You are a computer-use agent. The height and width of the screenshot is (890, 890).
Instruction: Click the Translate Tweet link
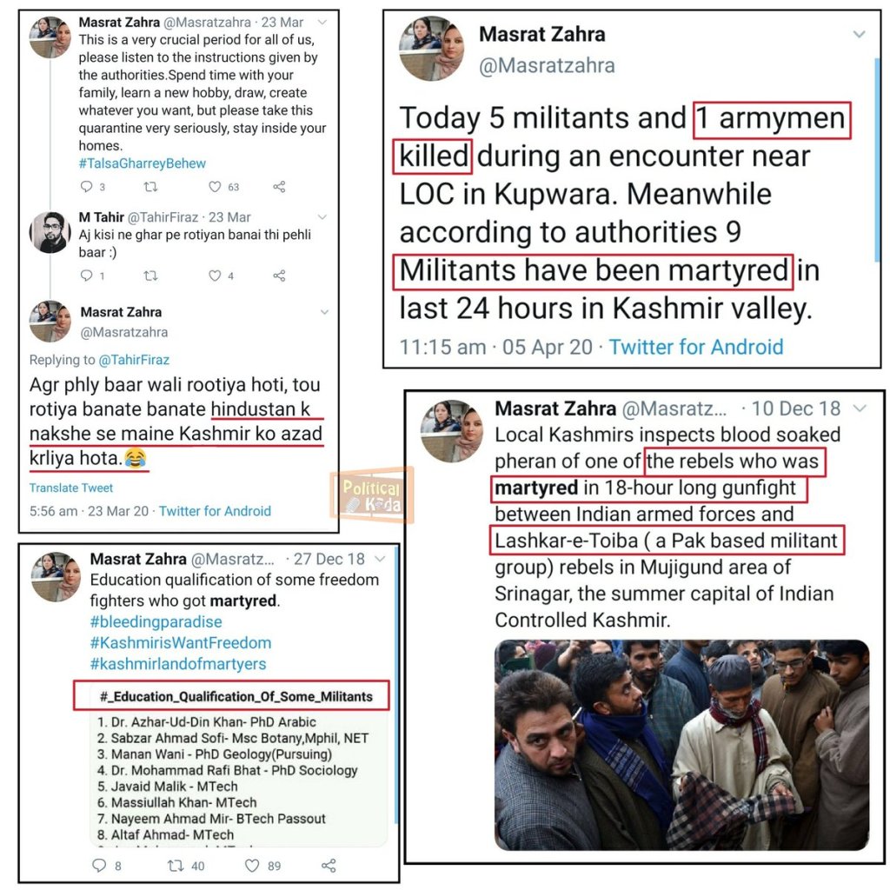pos(71,488)
